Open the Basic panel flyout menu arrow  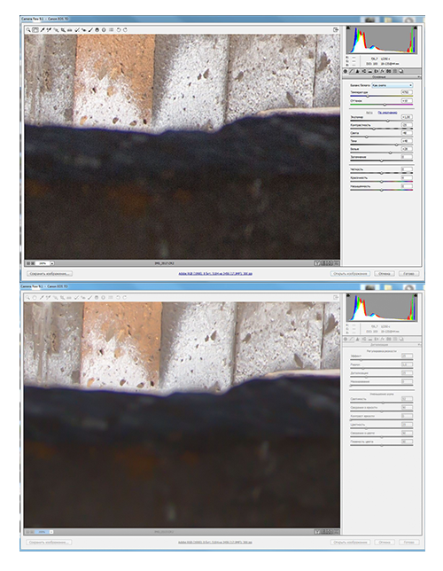418,77
